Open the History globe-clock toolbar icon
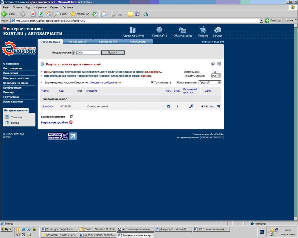Viewport: 298px width, 238px height. click(95, 14)
